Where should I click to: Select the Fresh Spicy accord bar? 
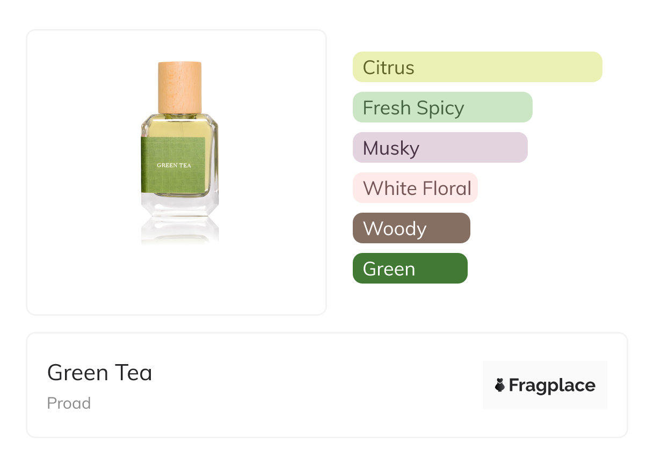[442, 107]
